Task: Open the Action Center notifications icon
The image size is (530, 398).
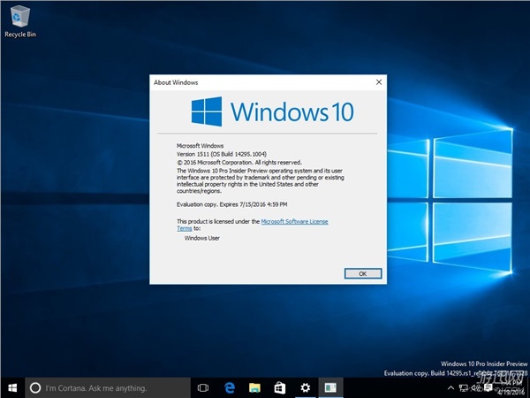Action: (488, 387)
